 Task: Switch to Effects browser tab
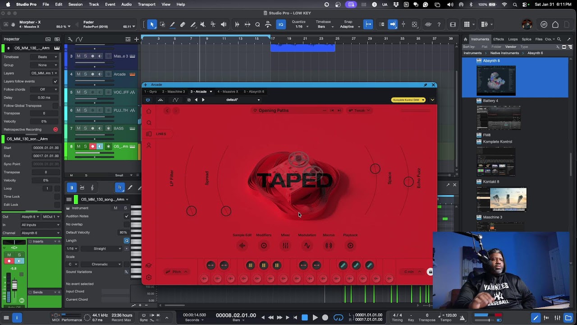pos(499,39)
